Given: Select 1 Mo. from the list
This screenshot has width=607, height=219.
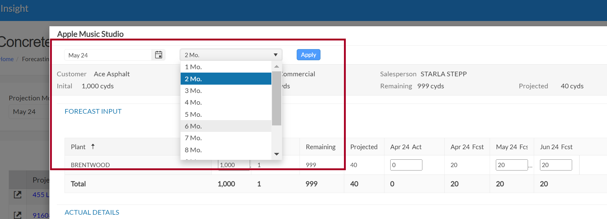Looking at the screenshot, I should point(226,67).
